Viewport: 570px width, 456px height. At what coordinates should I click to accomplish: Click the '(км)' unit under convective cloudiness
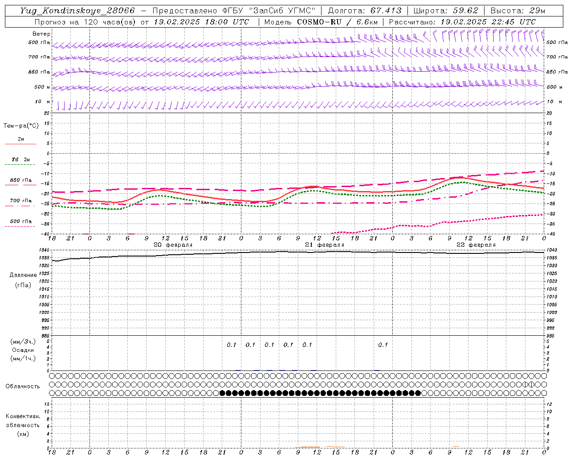pos(23,434)
